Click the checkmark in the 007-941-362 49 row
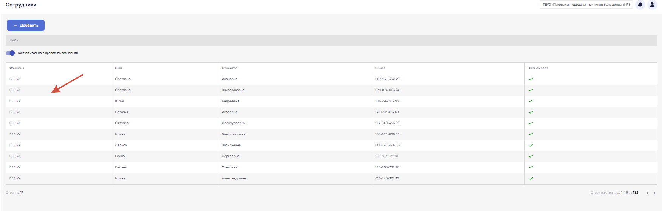 click(x=531, y=79)
